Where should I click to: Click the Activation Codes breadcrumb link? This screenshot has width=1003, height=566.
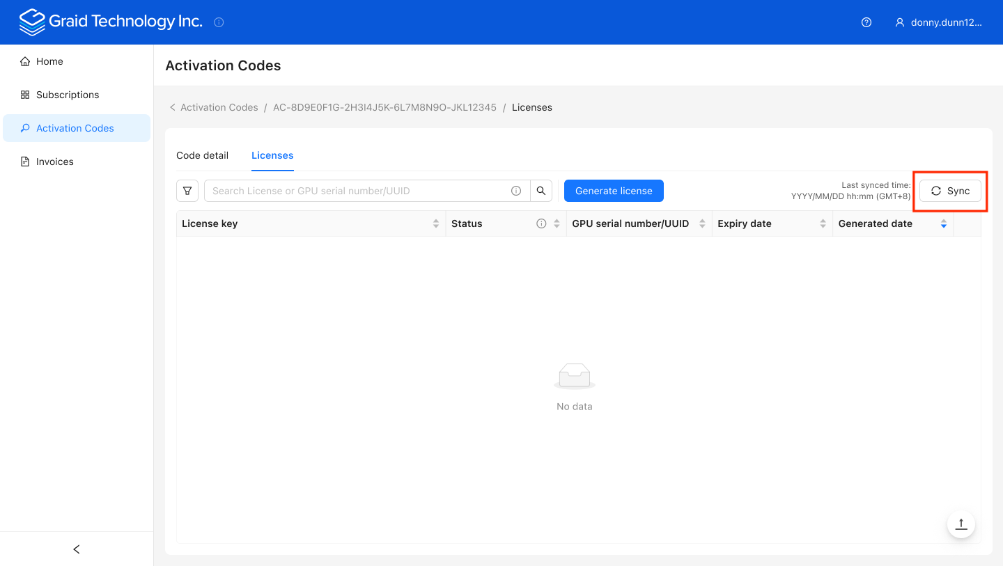(219, 107)
